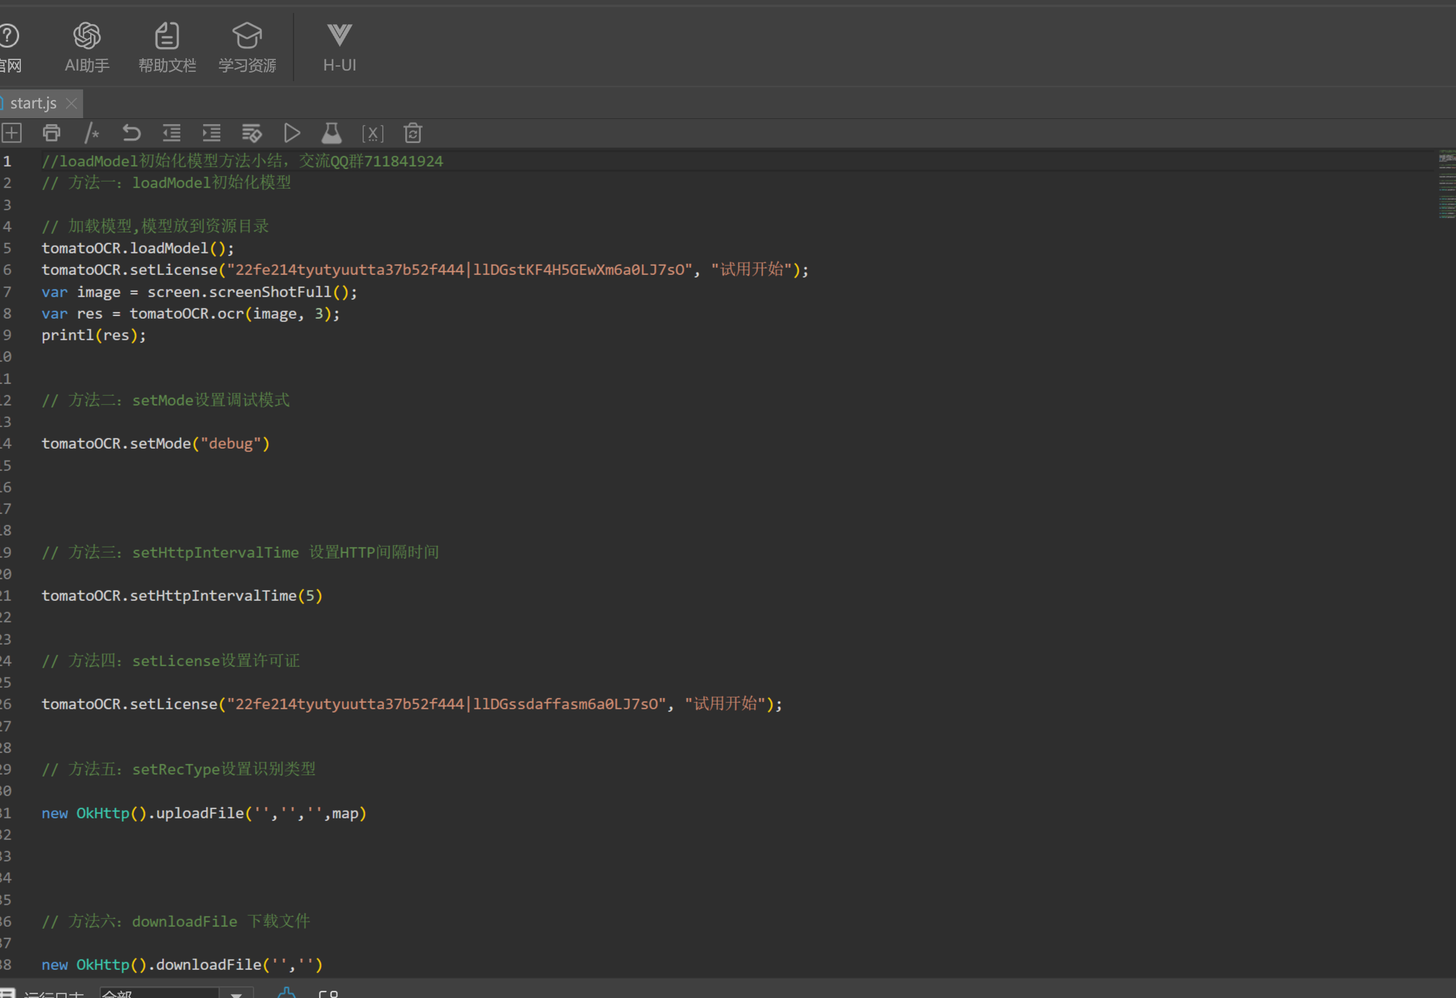Click the line 6 setLicense code line
The width and height of the screenshot is (1456, 998).
[425, 270]
